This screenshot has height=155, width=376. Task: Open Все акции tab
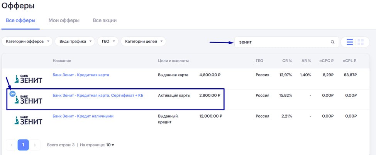(x=105, y=20)
